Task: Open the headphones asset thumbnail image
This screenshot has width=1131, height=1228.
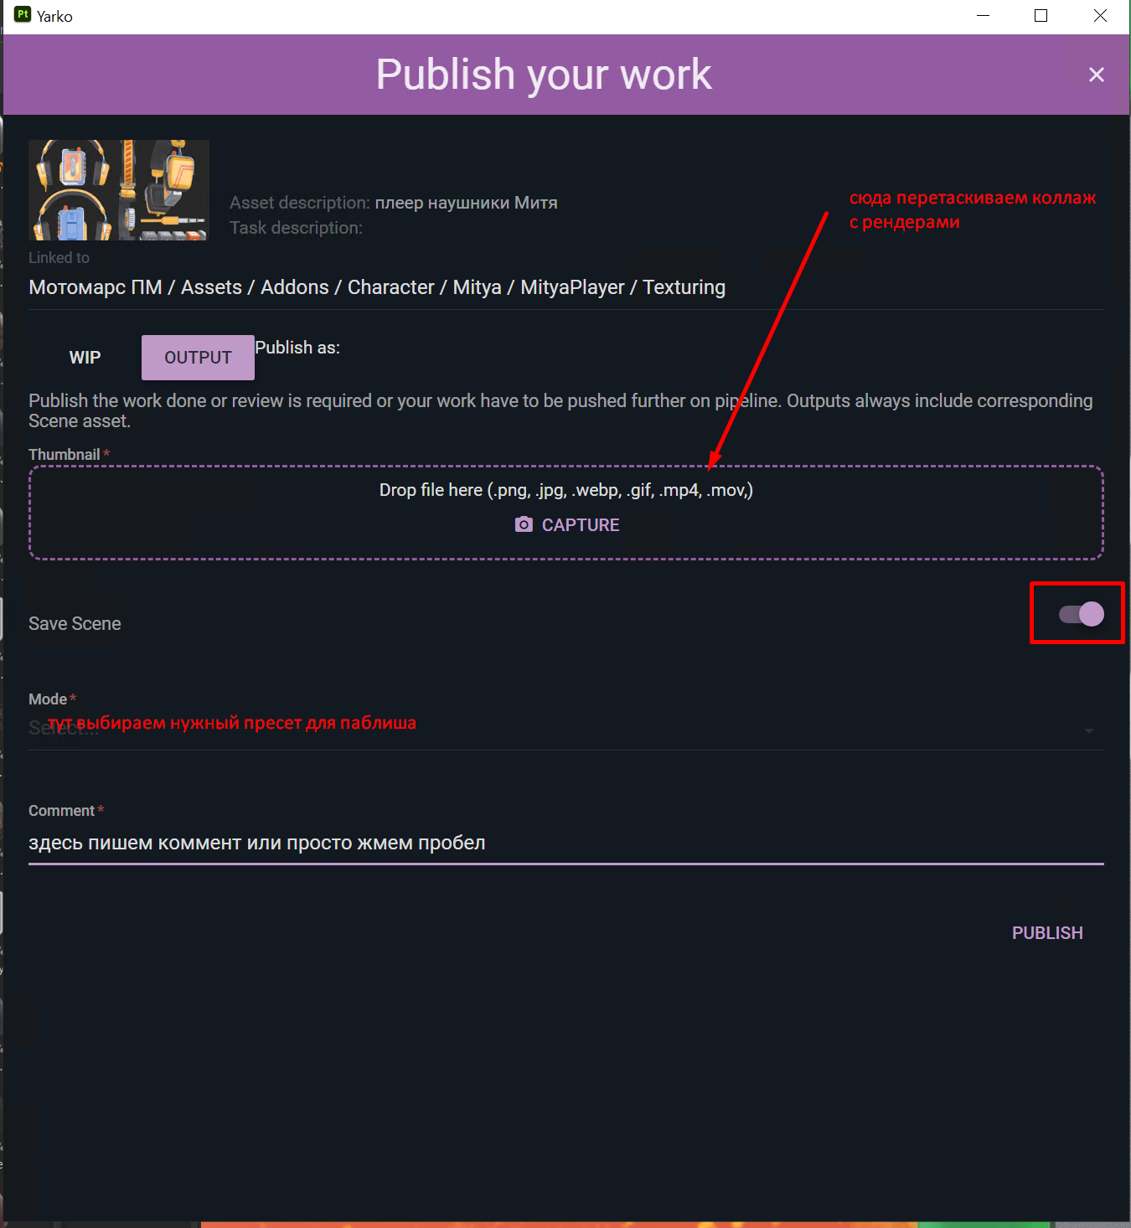Action: click(119, 190)
